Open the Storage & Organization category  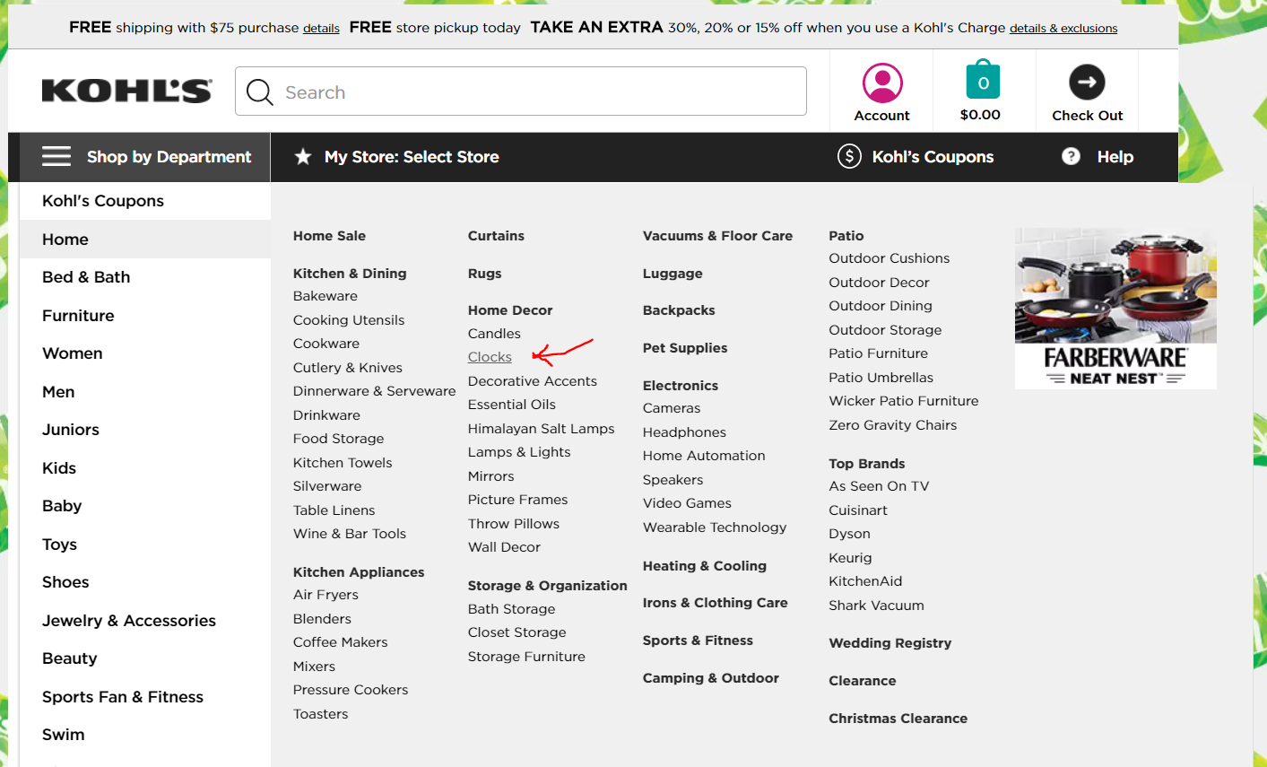tap(548, 586)
